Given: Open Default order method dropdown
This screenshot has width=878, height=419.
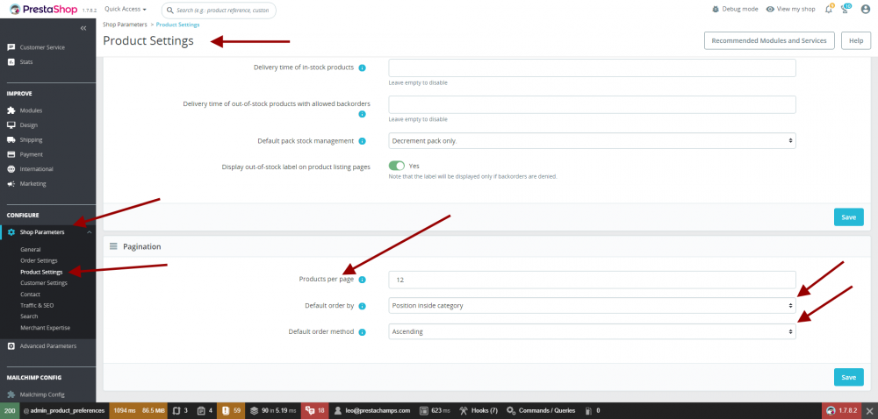Looking at the screenshot, I should pyautogui.click(x=592, y=332).
